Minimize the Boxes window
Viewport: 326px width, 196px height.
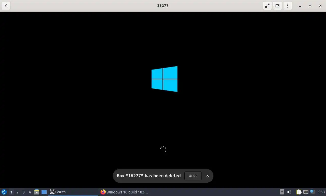[x=300, y=6]
